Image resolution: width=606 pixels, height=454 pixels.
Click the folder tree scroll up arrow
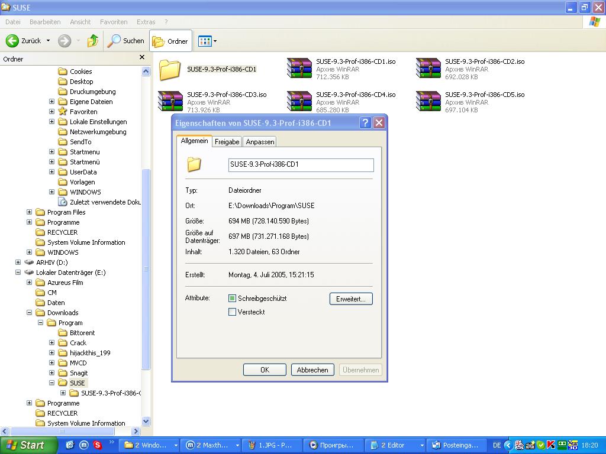pos(146,72)
